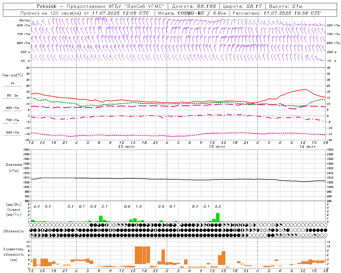
Task: Click the 0.6 precipitation value
Action: pyautogui.click(x=127, y=206)
